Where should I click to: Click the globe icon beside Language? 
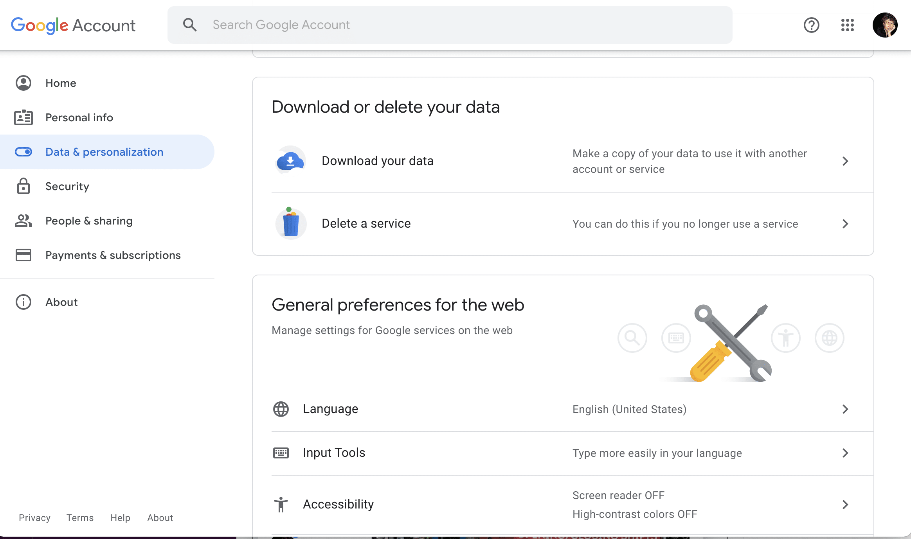pos(281,409)
